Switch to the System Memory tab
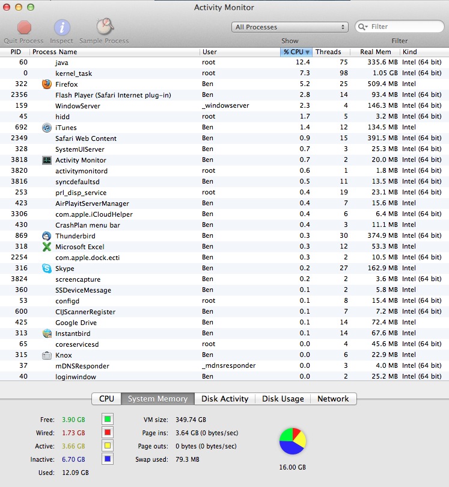 coord(158,399)
